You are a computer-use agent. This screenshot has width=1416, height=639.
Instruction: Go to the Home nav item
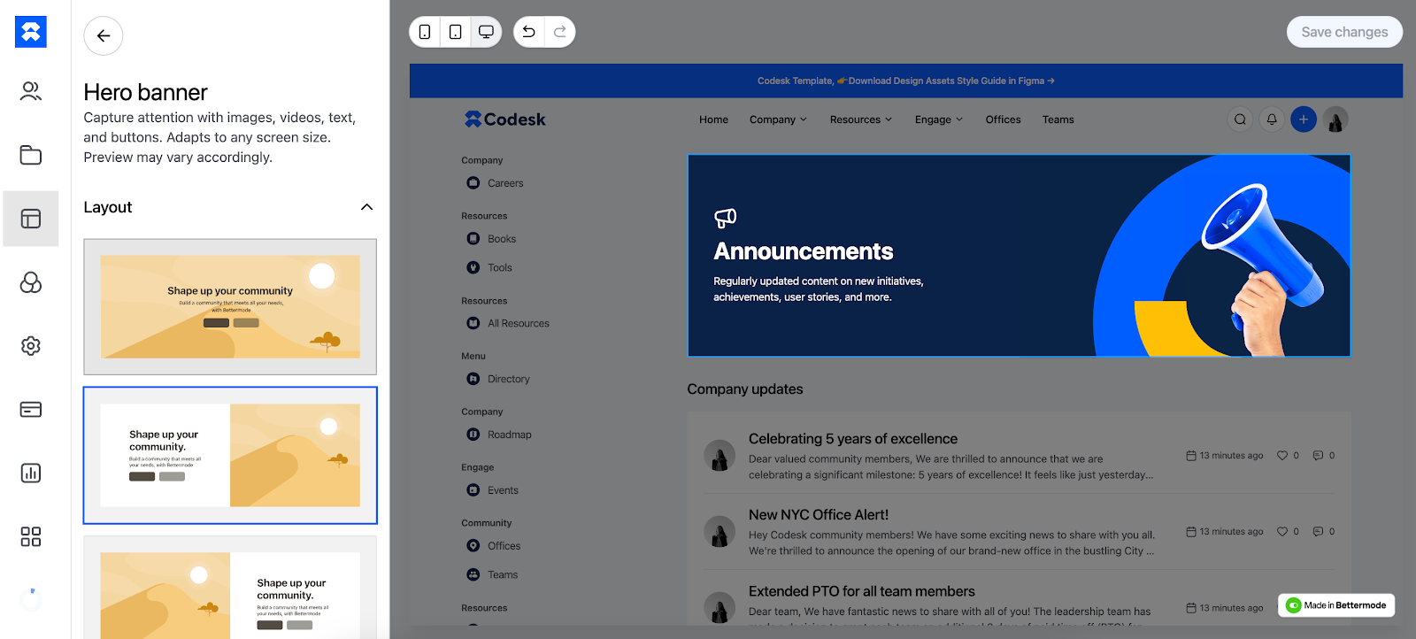pyautogui.click(x=713, y=119)
